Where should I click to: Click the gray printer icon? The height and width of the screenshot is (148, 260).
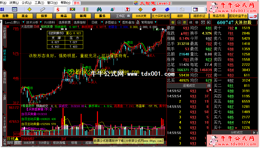coord(182,9)
